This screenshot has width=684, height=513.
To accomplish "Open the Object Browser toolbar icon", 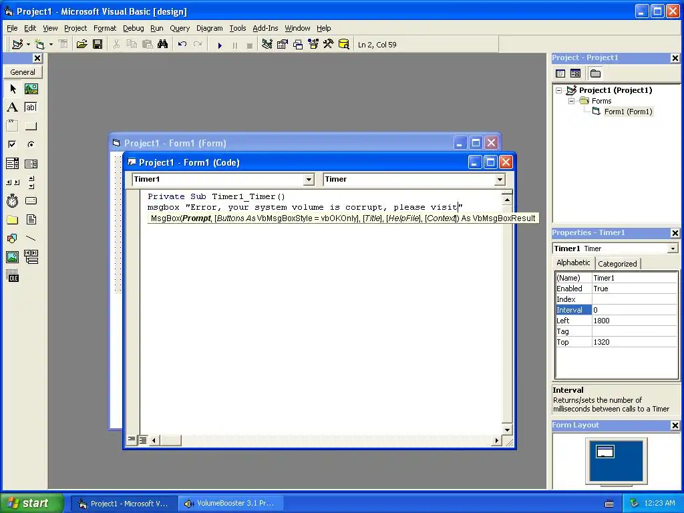I will click(313, 45).
